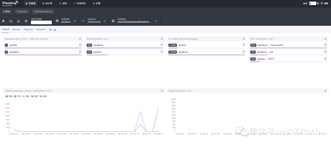This screenshot has width=331, height=146.
Task: Copy go2sky in Services Load list
Action: [80, 45]
